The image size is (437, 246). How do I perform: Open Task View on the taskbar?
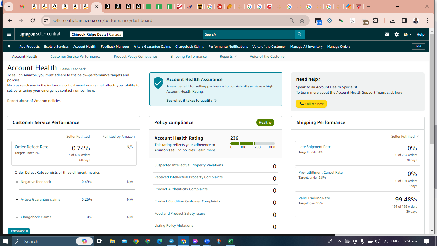pos(99,241)
